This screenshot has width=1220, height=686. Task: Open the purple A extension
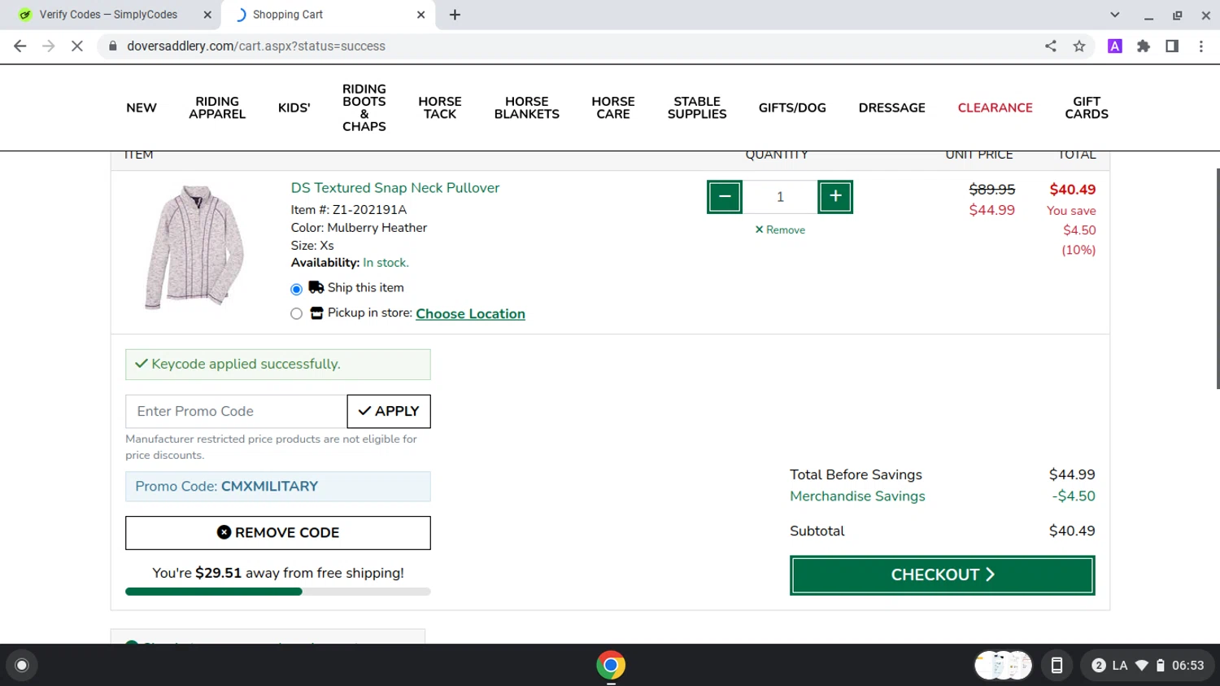pyautogui.click(x=1115, y=46)
